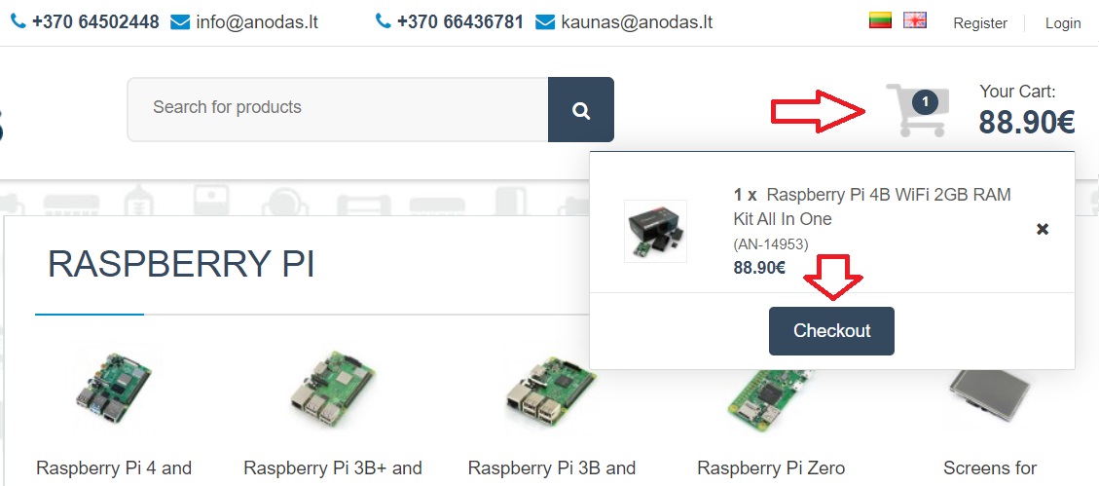Open the Register link

[x=980, y=23]
